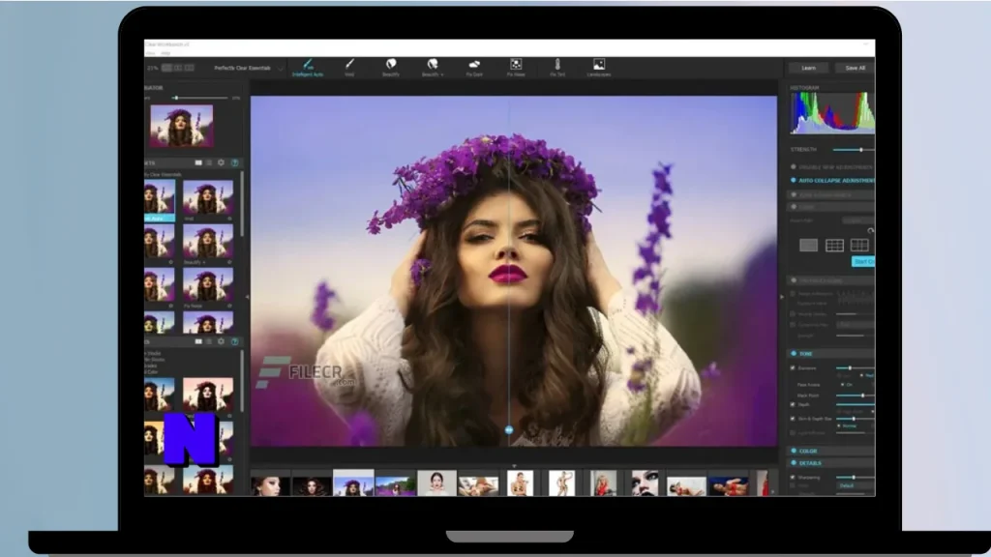
Task: Choose the Landscapes preset tool
Action: point(598,68)
